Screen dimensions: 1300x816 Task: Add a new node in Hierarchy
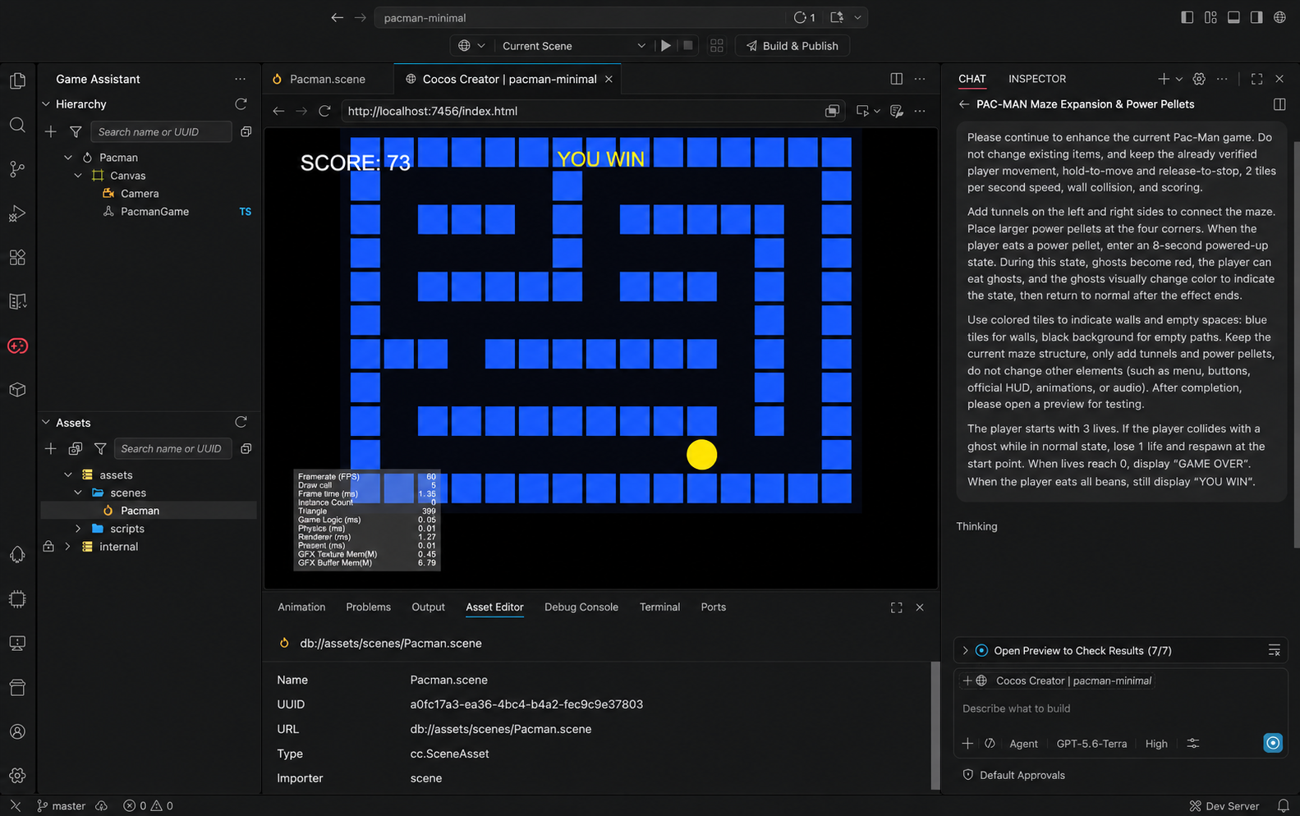pos(50,132)
